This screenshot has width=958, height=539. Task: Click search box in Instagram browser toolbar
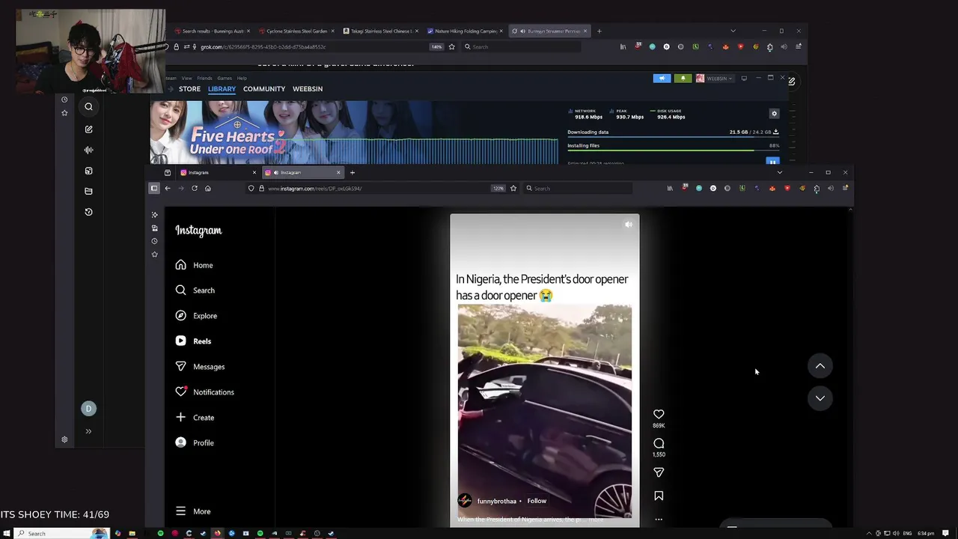click(578, 189)
